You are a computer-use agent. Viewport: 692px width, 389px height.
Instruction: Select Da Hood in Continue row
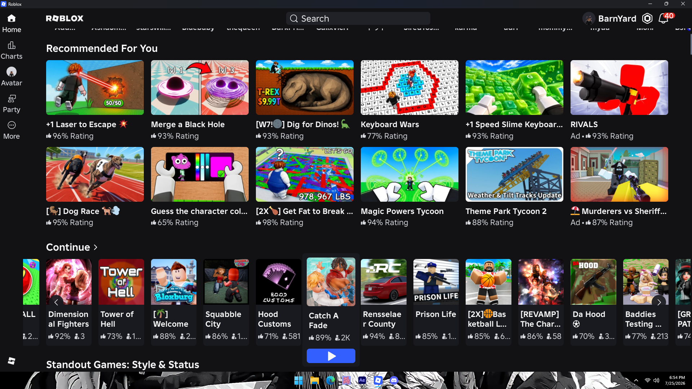pyautogui.click(x=593, y=302)
